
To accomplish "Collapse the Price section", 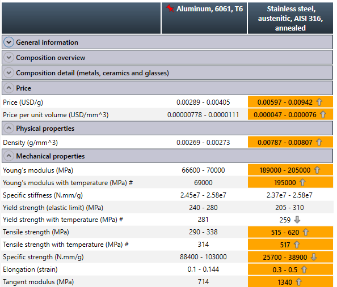I will click(x=9, y=88).
